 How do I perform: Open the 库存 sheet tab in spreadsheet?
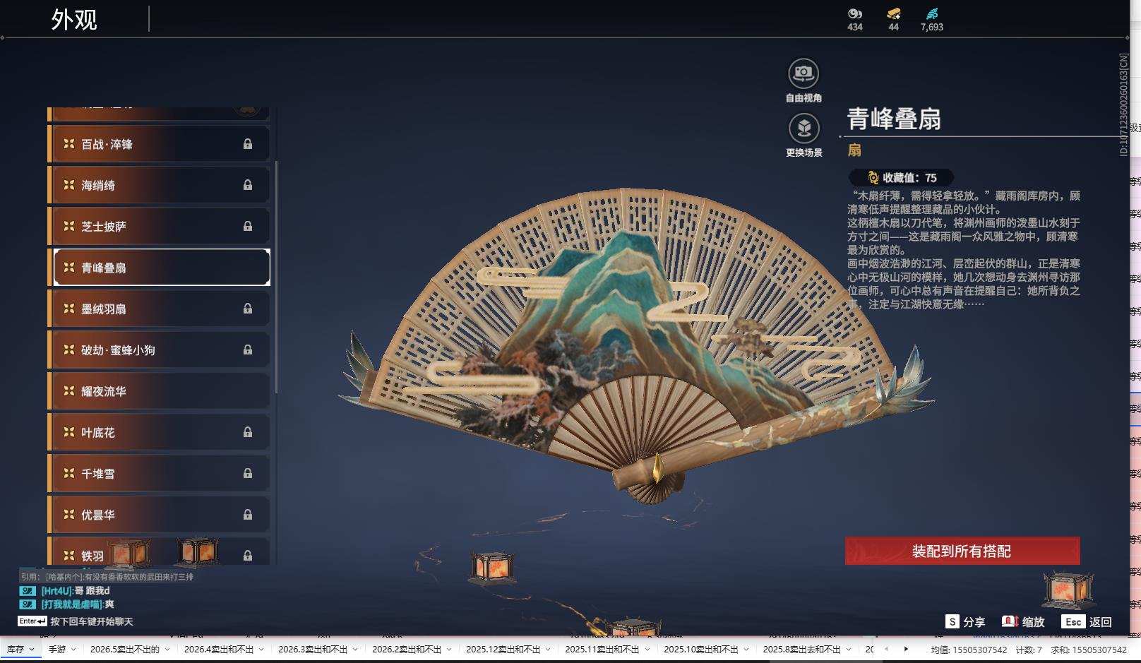point(16,649)
